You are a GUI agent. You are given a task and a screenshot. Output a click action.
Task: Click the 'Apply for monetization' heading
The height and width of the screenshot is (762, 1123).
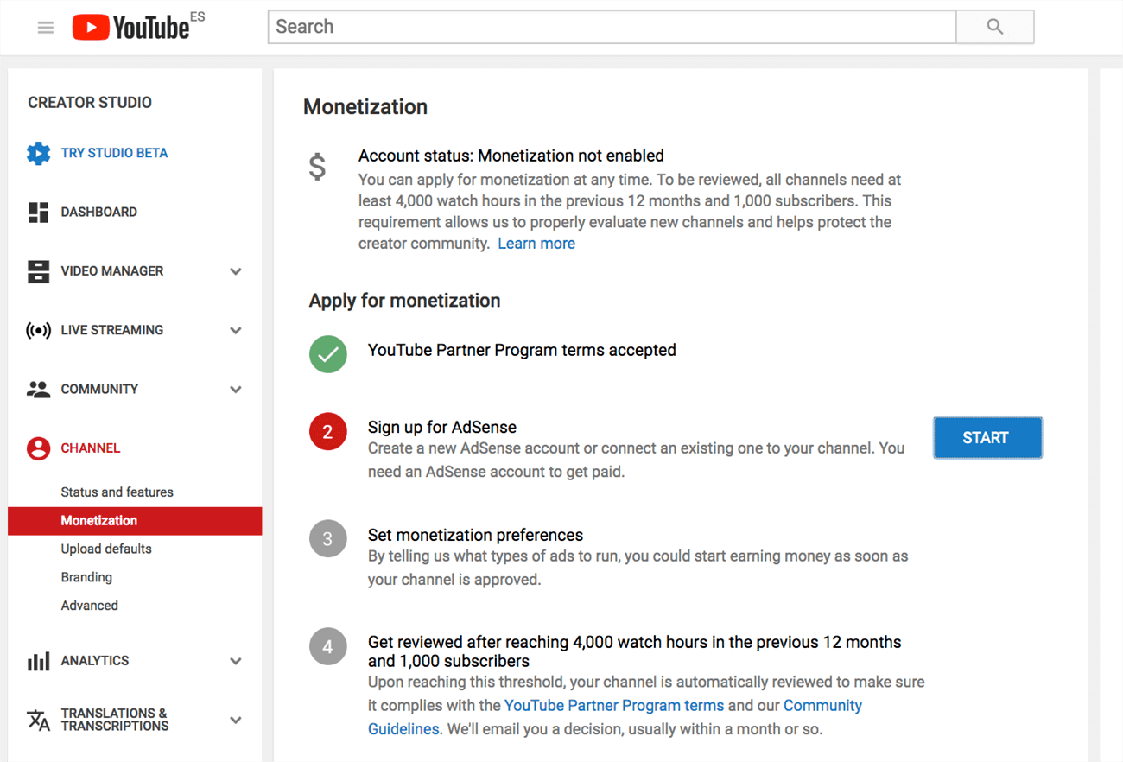click(x=405, y=301)
